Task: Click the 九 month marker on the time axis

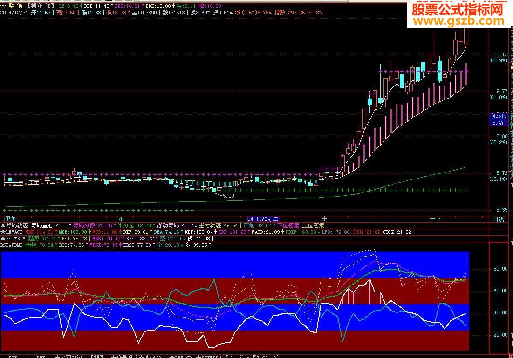Action: click(x=120, y=219)
